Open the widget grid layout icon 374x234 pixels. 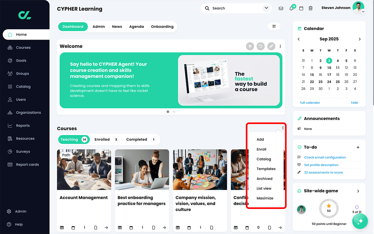coord(274,26)
